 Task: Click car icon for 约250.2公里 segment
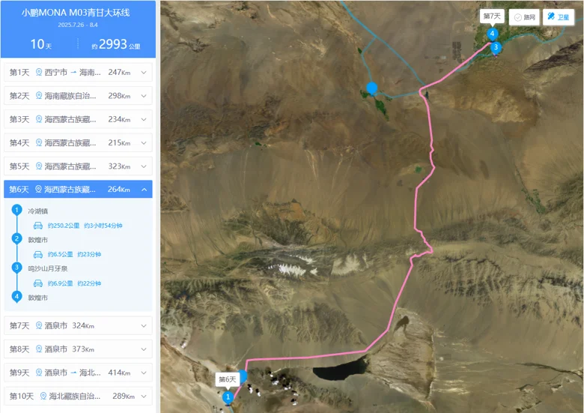click(38, 226)
